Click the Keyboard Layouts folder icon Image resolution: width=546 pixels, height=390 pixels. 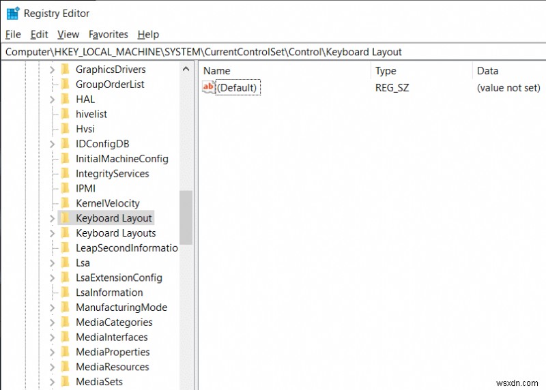[x=65, y=232]
